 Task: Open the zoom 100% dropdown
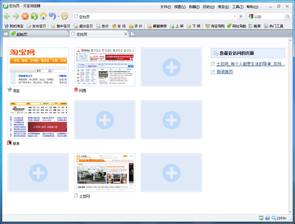[x=279, y=218]
